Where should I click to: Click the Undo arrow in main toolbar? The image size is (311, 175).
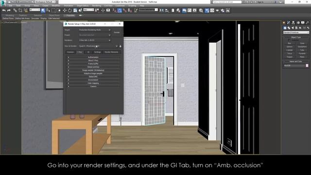click(4, 10)
